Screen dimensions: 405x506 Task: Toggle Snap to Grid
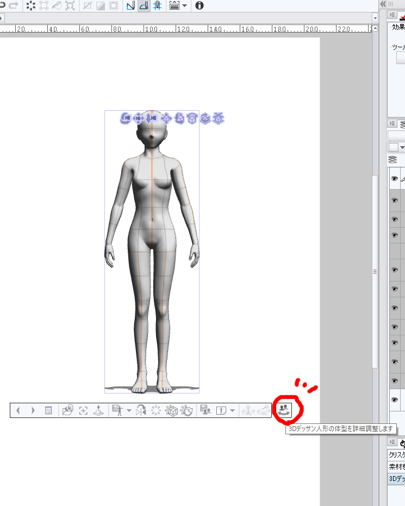click(157, 5)
